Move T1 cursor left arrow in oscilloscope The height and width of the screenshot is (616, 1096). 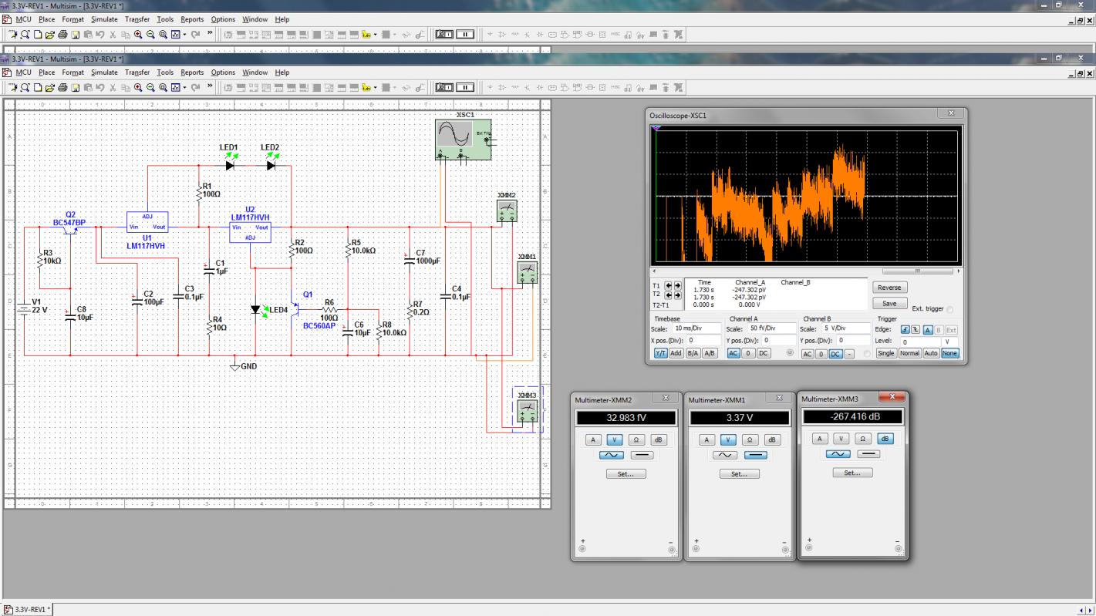click(x=669, y=285)
